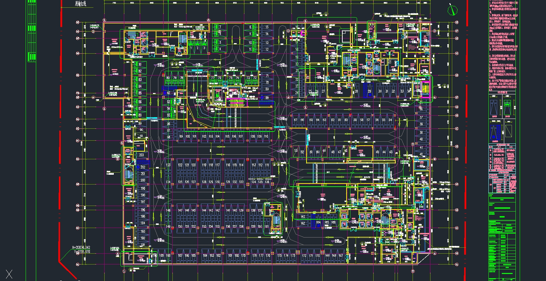Select parking space number 144
Viewport: 546px width, 281px height.
[x=204, y=210]
